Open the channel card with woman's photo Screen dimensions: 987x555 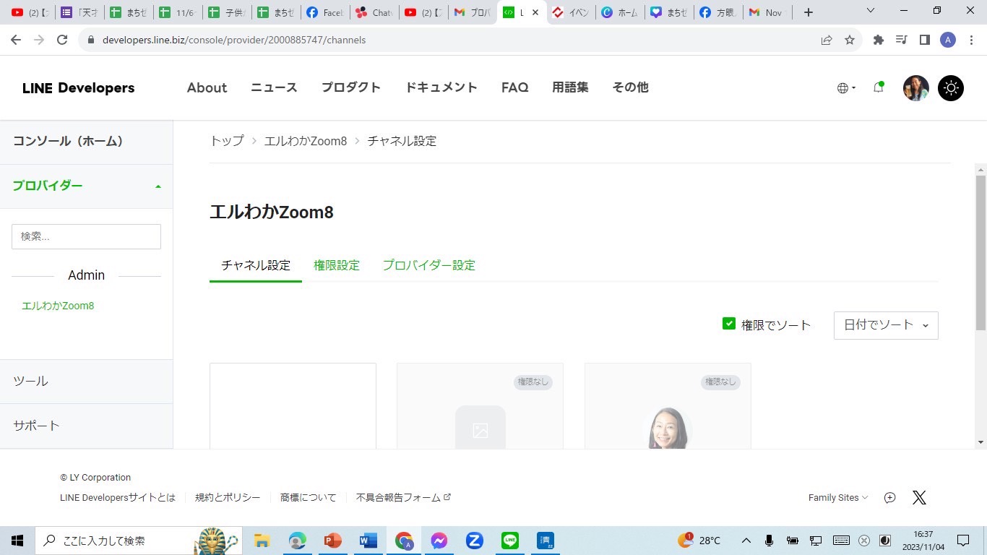668,406
